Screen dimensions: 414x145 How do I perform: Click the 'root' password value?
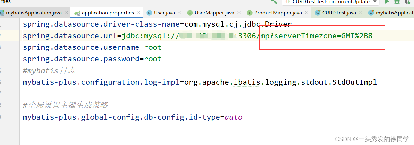point(153,59)
